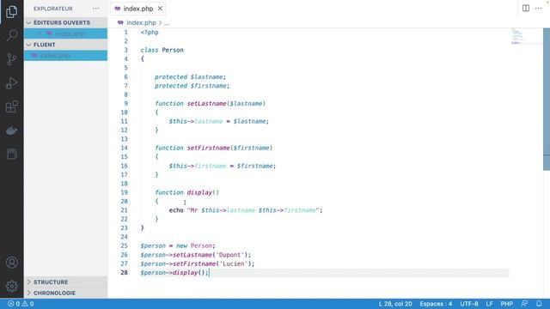
Task: Open the Run and Debug view
Action: point(11,83)
